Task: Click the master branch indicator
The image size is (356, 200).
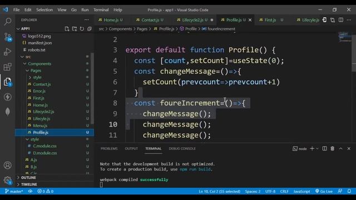Action: 14,191
